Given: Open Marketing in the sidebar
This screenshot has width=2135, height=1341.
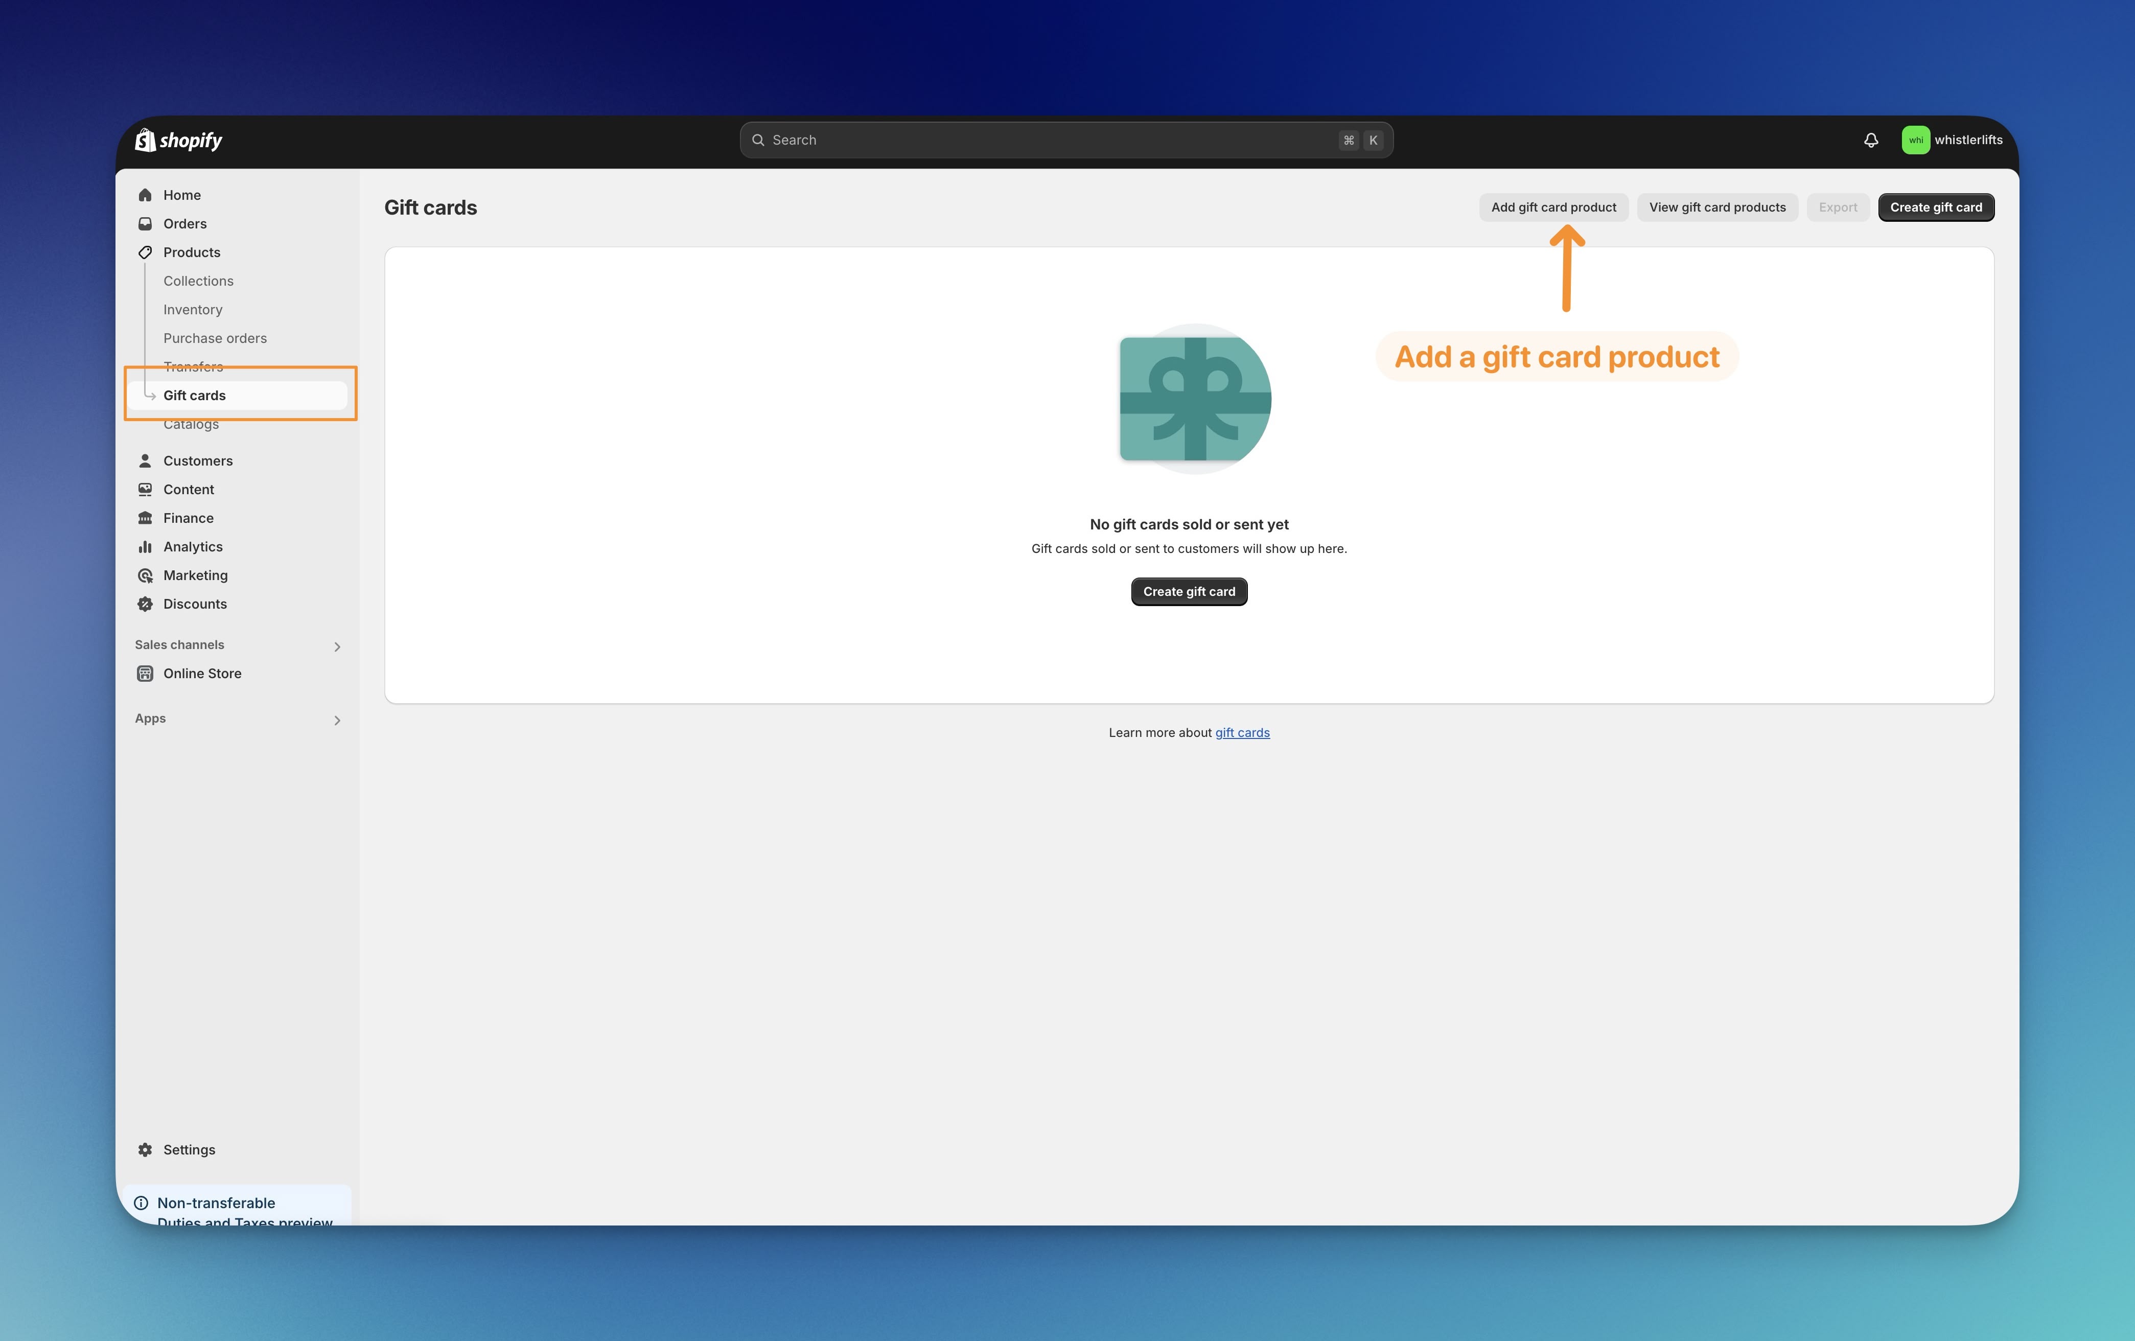Looking at the screenshot, I should [195, 575].
